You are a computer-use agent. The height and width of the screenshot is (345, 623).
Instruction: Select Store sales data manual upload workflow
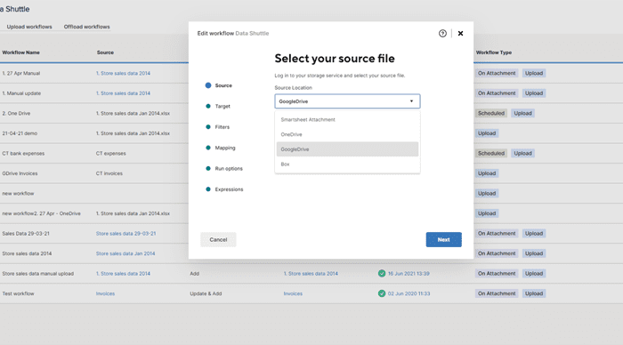coord(38,274)
